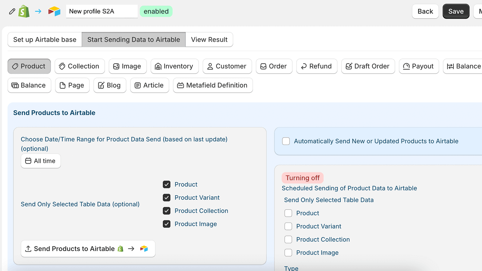Click the New profile S2A name field
Viewport: 482px width, 271px height.
[x=102, y=11]
